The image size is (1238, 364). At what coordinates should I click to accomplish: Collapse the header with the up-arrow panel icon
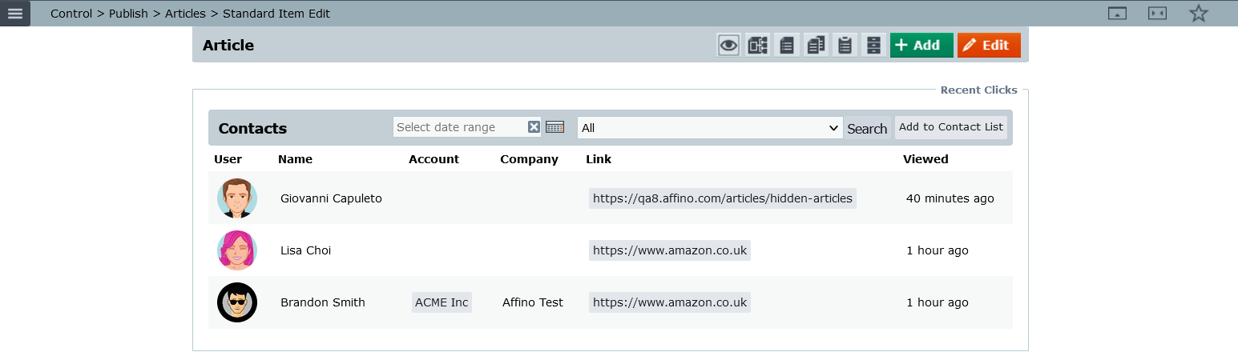[x=1117, y=14]
